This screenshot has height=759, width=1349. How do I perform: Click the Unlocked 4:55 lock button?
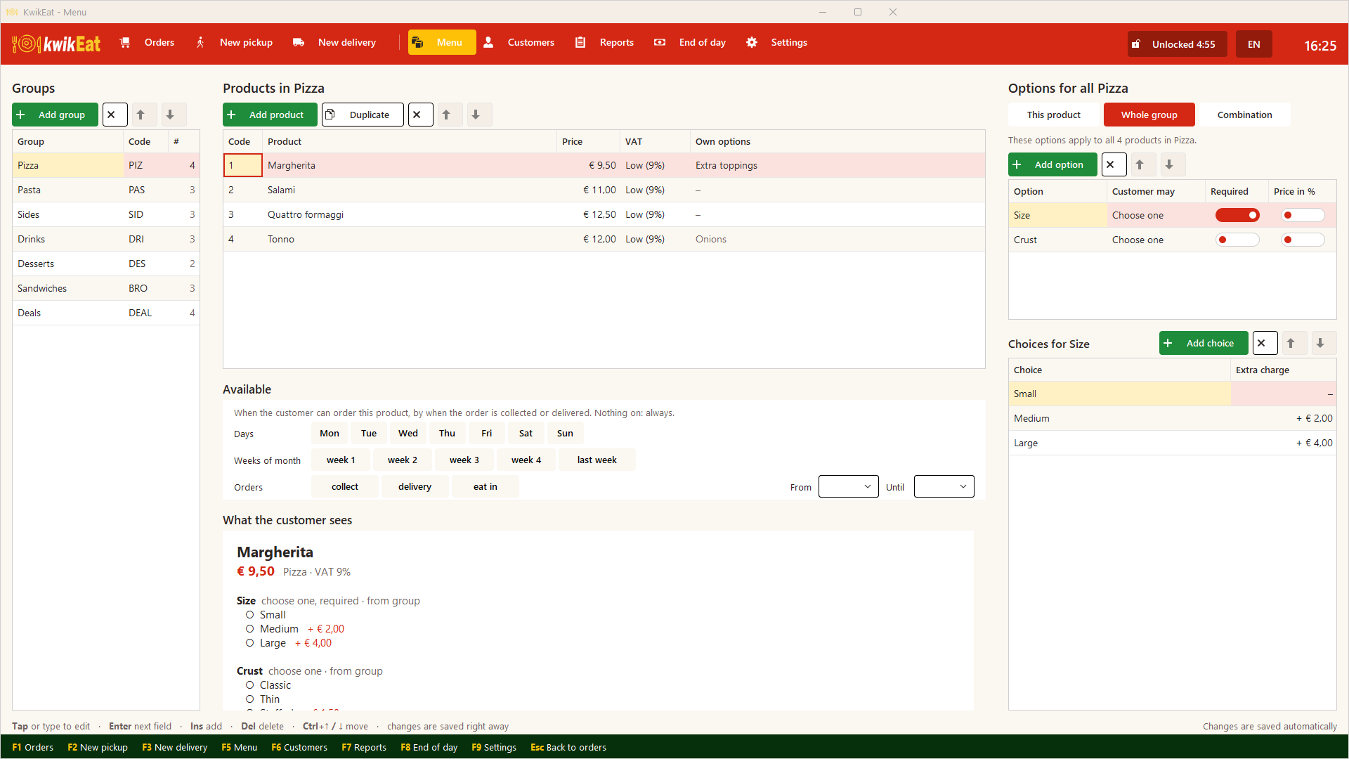click(x=1177, y=44)
